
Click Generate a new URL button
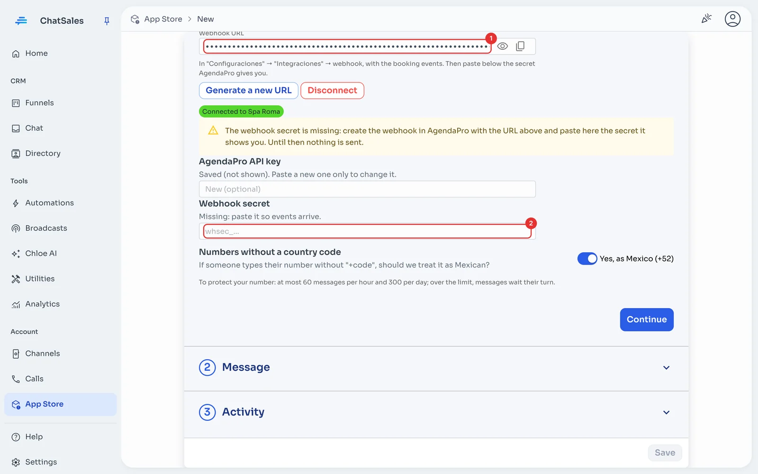tap(249, 91)
